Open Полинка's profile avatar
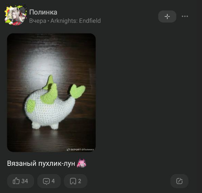This screenshot has height=193, width=202. click(x=15, y=15)
